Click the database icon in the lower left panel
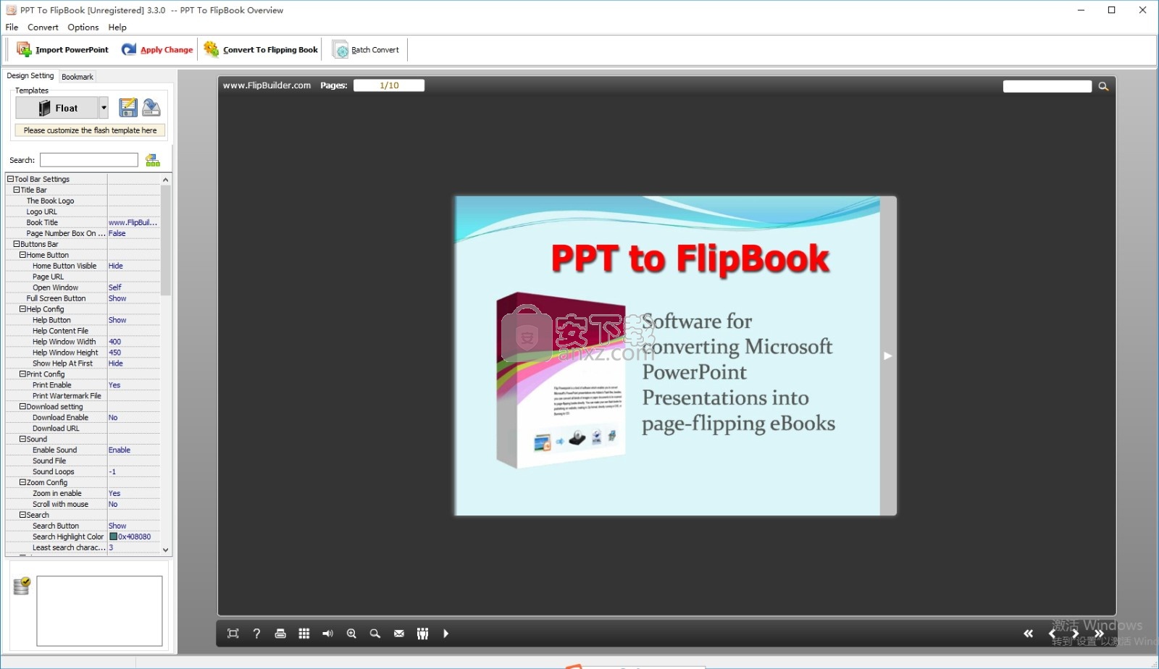1159x669 pixels. 22,586
